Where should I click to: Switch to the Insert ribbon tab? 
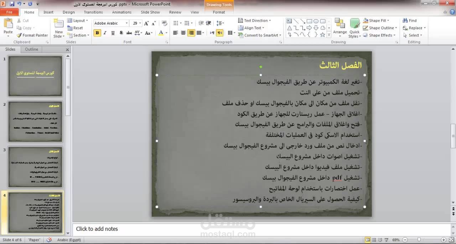pyautogui.click(x=48, y=12)
